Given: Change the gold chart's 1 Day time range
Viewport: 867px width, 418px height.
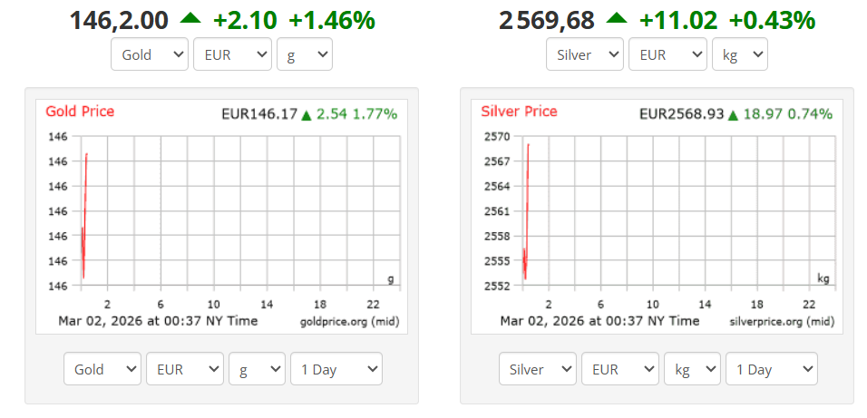Looking at the screenshot, I should [336, 369].
